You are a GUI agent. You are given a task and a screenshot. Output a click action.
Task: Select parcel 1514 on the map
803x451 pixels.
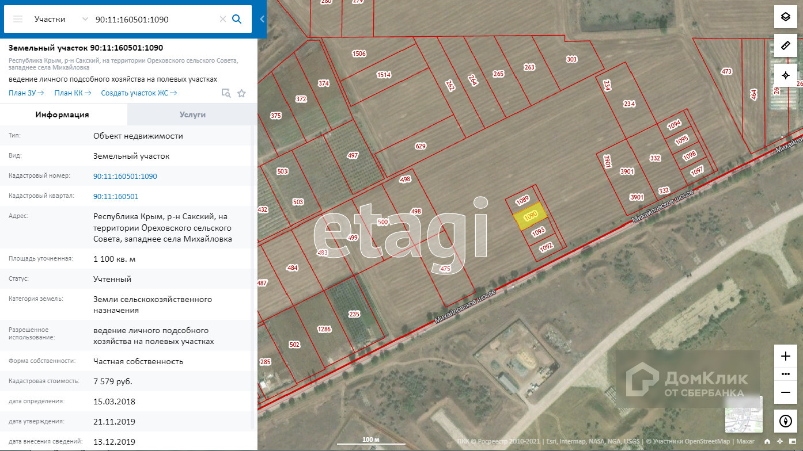[x=384, y=75]
